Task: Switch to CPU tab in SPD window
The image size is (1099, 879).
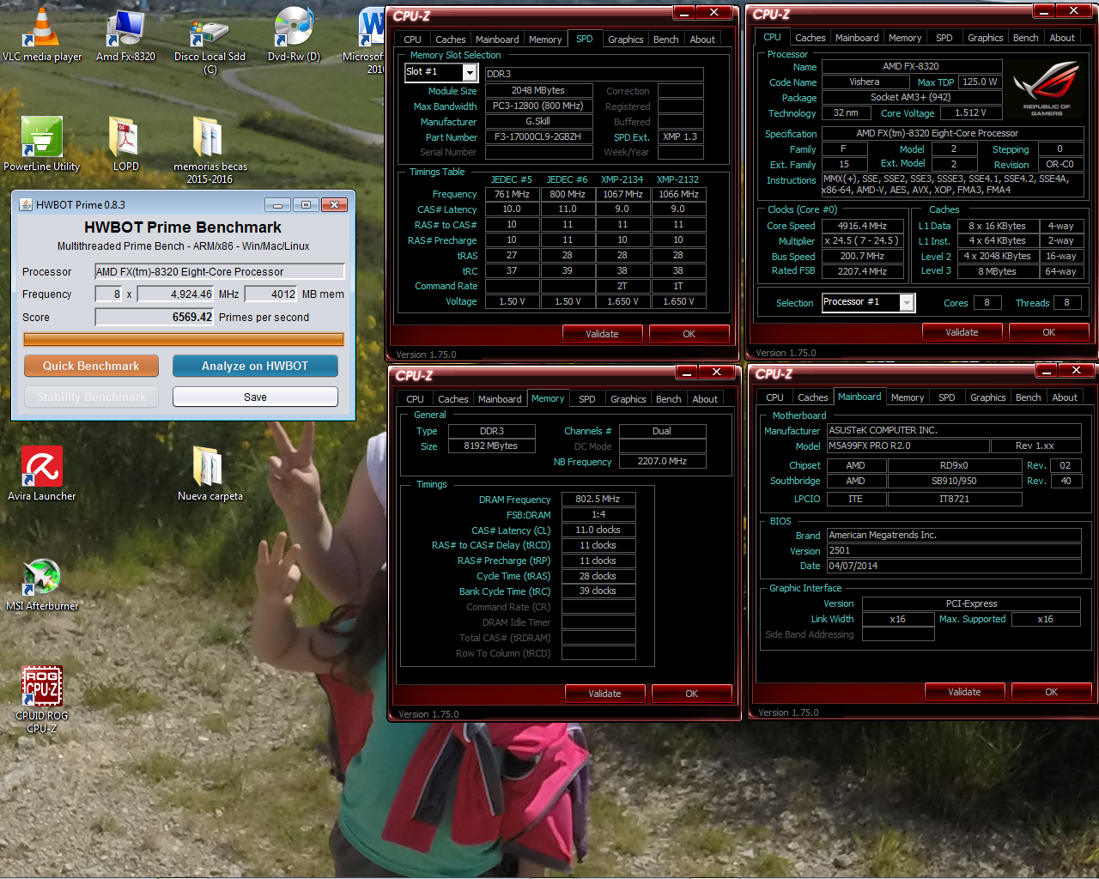Action: tap(412, 39)
